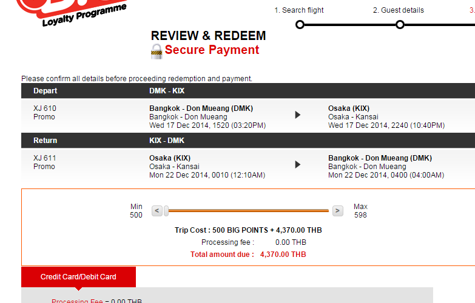This screenshot has width=475, height=303.
Task: Click the points slider handle
Action: coord(166,211)
